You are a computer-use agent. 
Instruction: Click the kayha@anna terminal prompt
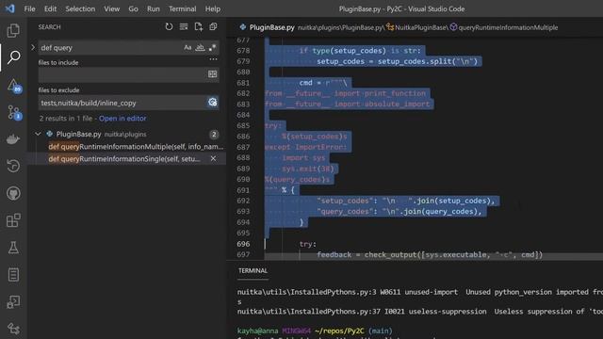tap(257, 331)
